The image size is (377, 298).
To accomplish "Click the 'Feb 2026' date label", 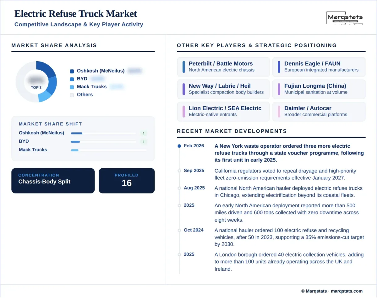I will click(194, 146).
